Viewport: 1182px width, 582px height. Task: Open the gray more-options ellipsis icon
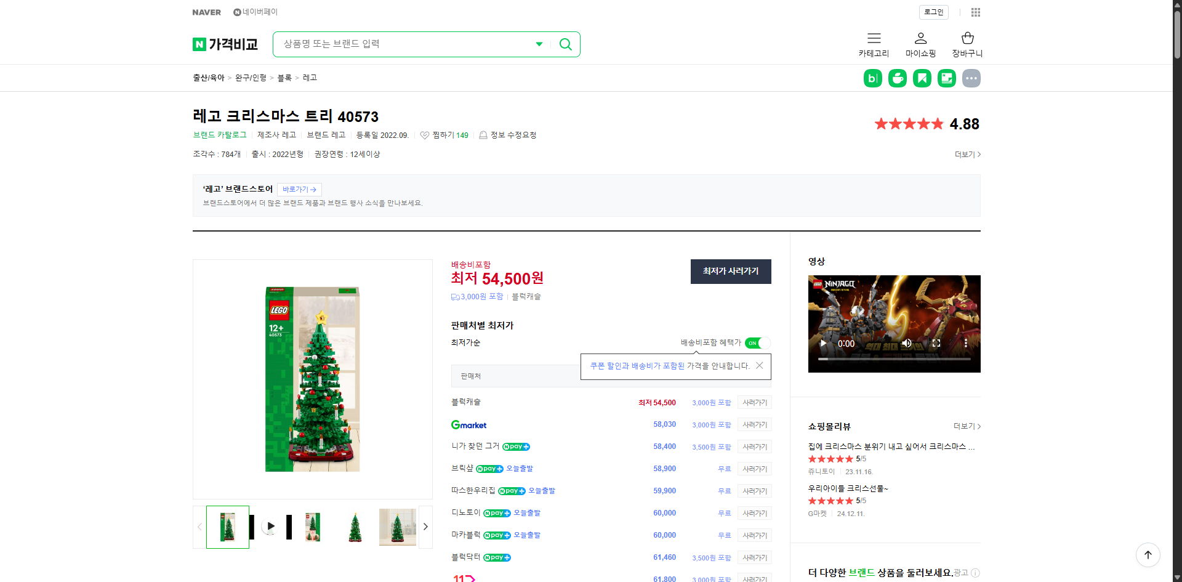tap(971, 78)
